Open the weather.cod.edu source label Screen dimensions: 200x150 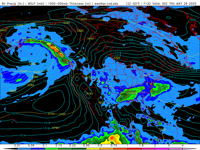pos(106,3)
